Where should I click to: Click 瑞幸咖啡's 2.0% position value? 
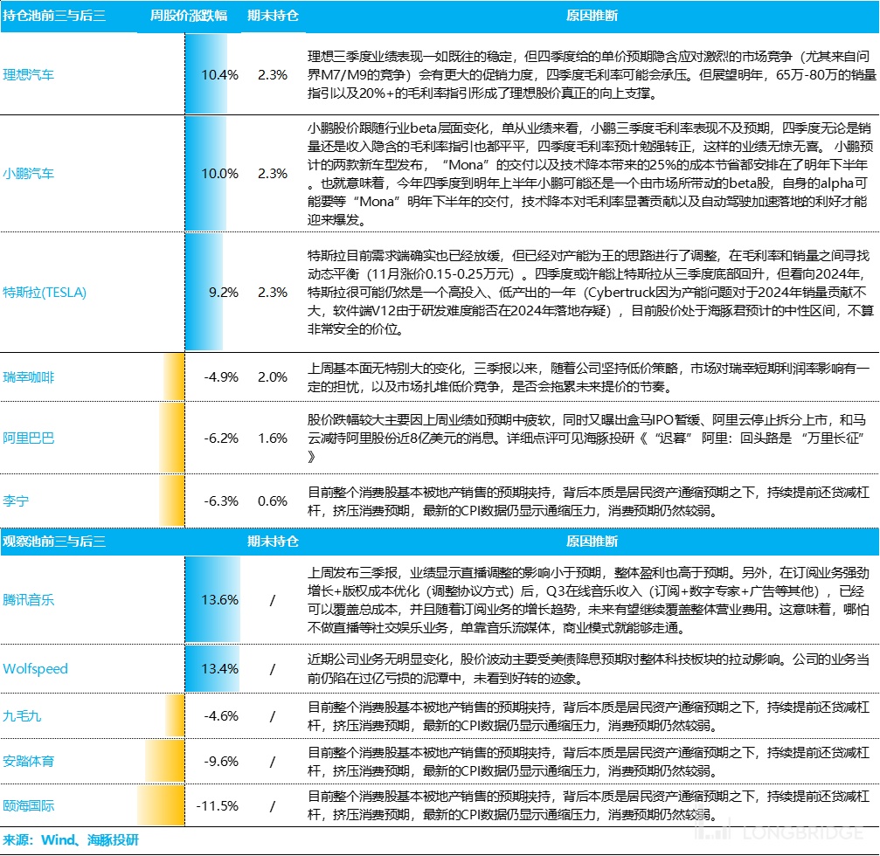272,377
